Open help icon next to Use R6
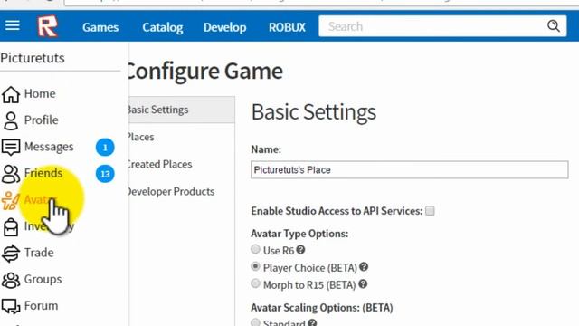Image resolution: width=579 pixels, height=326 pixels. point(300,250)
